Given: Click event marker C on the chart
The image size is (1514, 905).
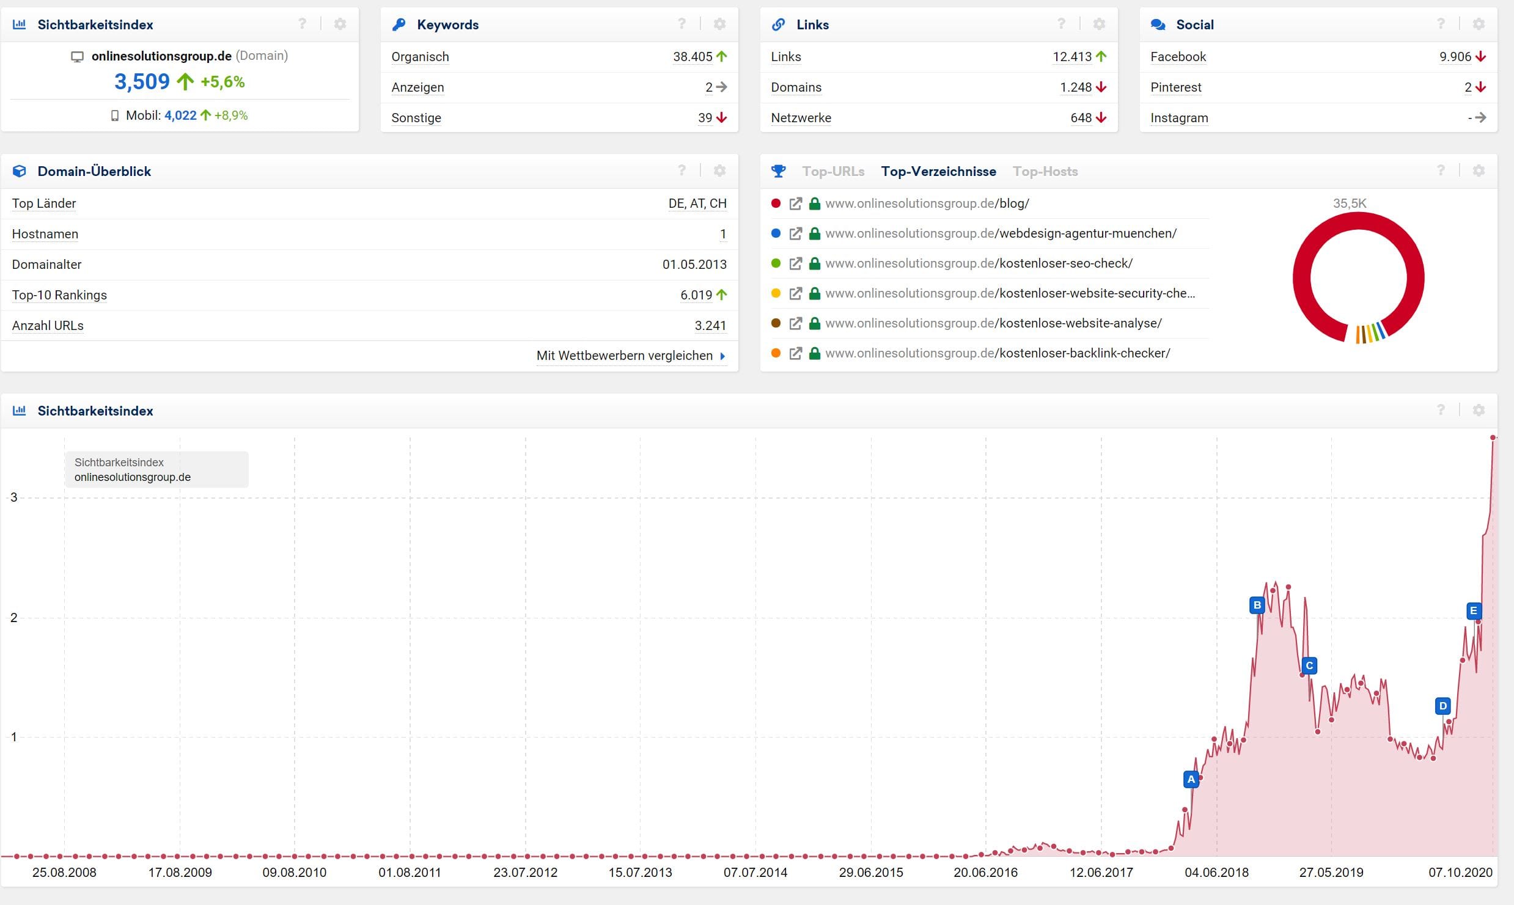Looking at the screenshot, I should pos(1309,665).
